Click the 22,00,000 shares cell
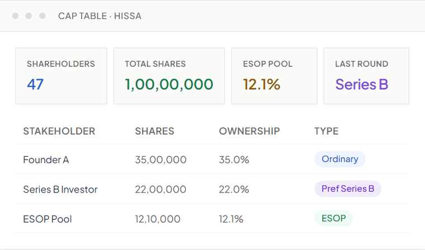Screen dimensions: 425x250 click(160, 189)
